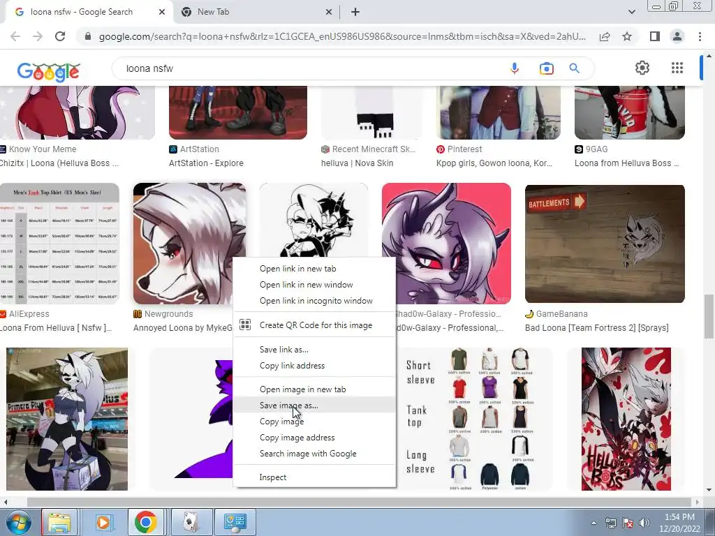715x536 pixels.
Task: Select Create QR Code for this image
Action: [314, 325]
